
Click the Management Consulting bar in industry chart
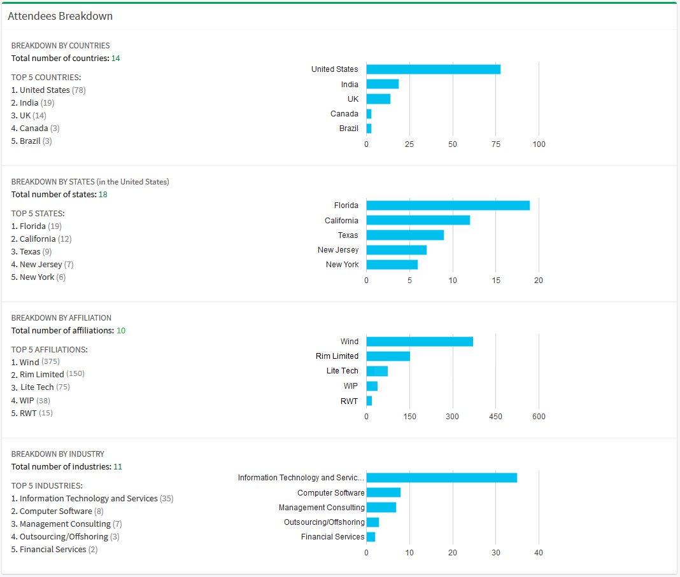pyautogui.click(x=381, y=507)
